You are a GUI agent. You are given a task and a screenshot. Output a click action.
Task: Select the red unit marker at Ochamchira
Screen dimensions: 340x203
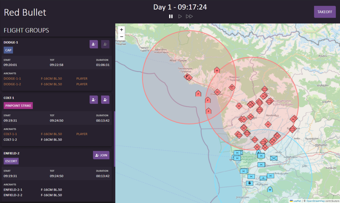[217, 92]
